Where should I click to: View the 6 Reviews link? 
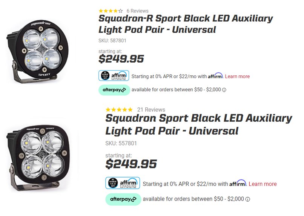tap(138, 11)
